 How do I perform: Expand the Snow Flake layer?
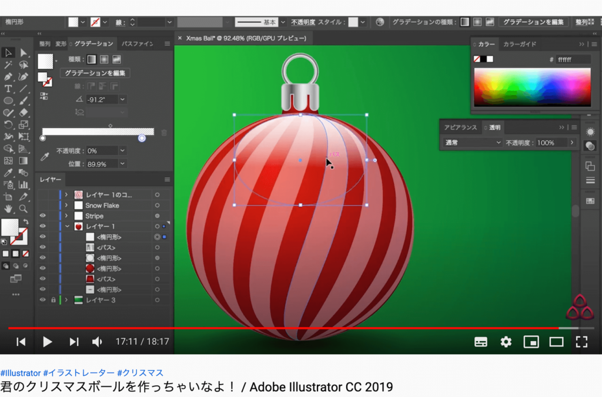point(66,206)
